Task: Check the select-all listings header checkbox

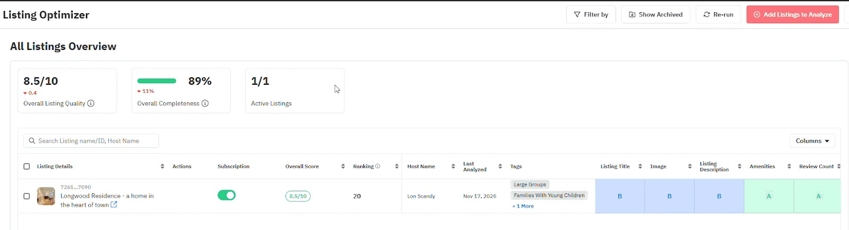Action: (x=27, y=166)
